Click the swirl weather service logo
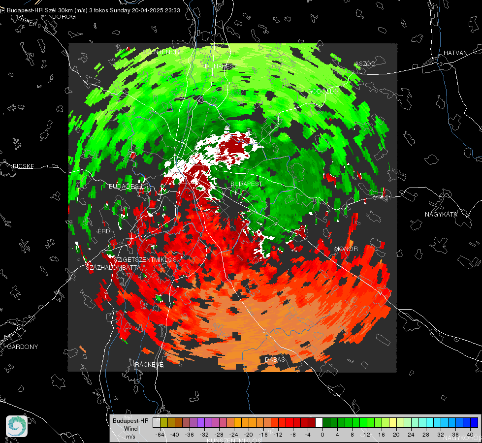 17,426
